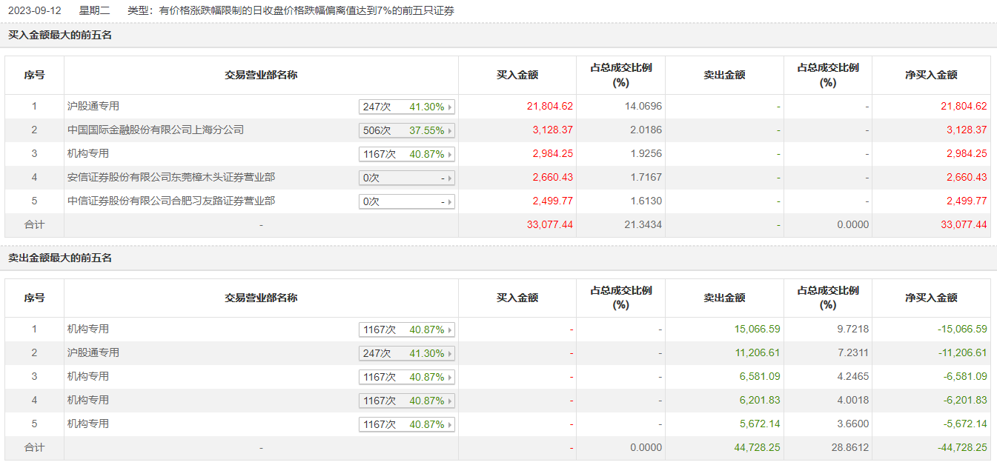Open 中信证券股份有限公司合肥习友路证券营业部
The width and height of the screenshot is (997, 465).
(171, 201)
